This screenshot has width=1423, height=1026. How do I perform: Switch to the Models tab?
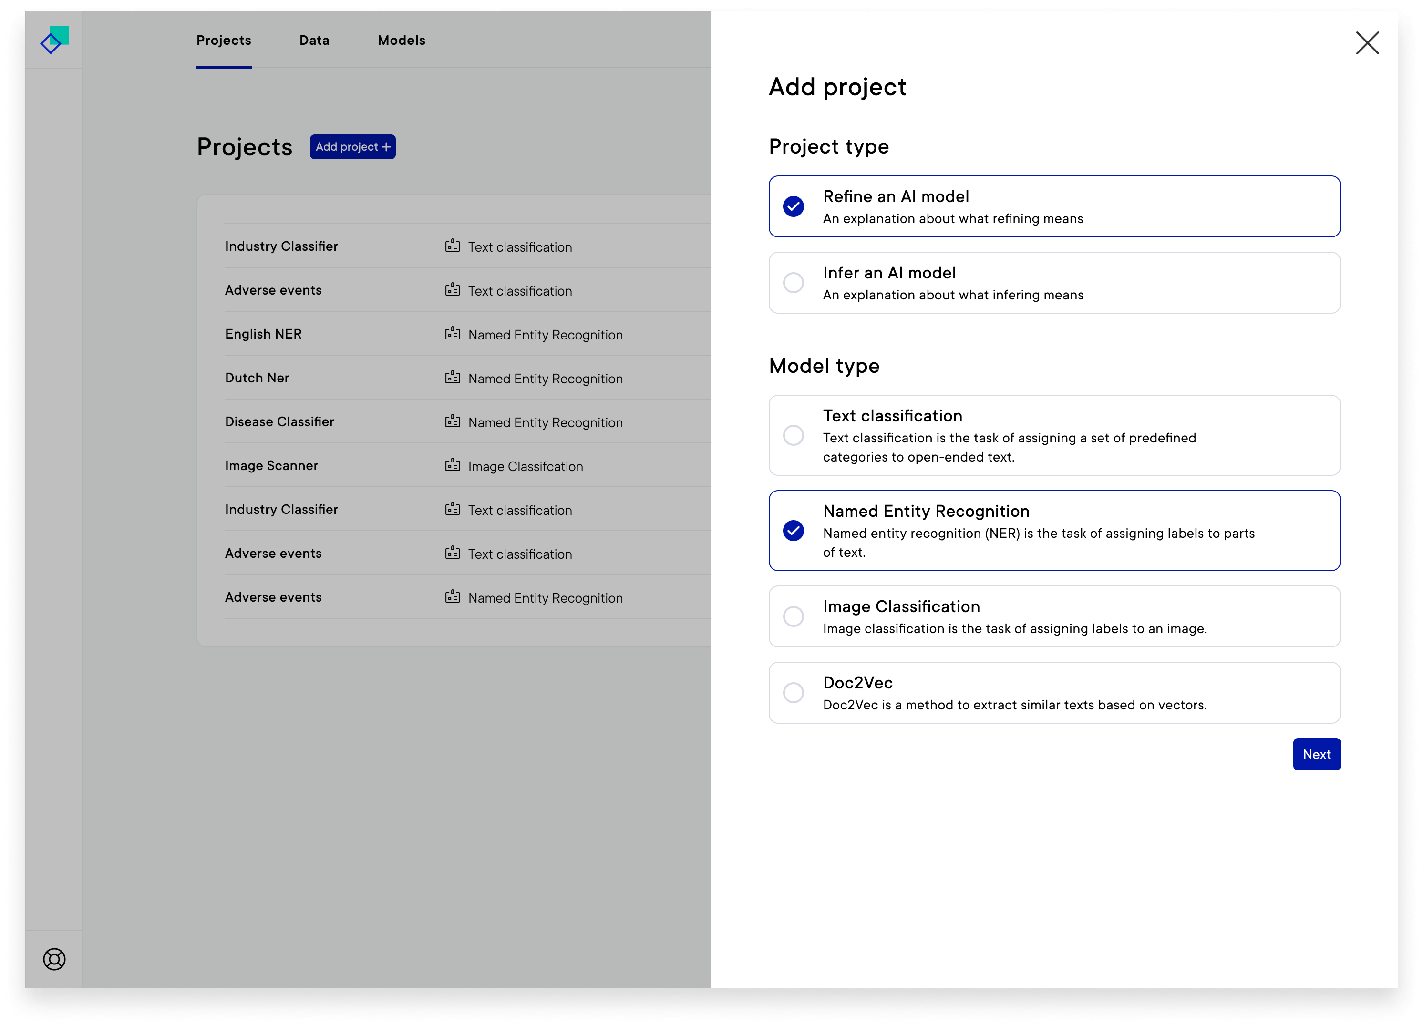coord(402,41)
